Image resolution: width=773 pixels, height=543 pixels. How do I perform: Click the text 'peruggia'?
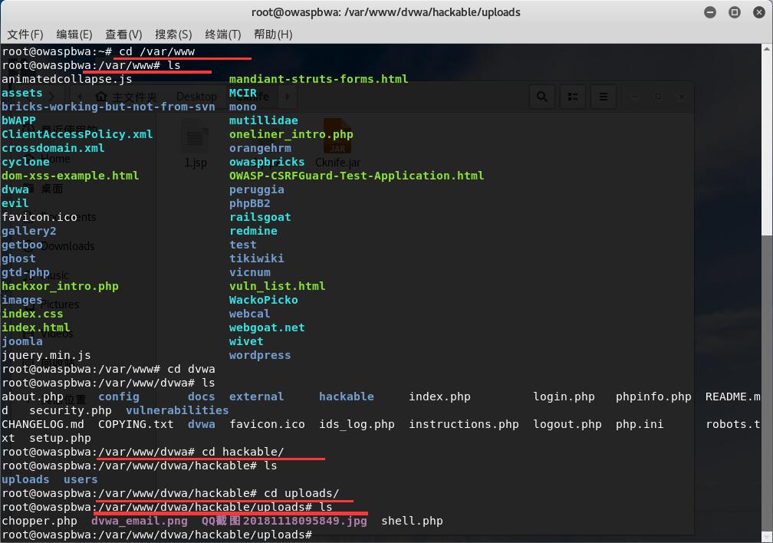coord(256,189)
